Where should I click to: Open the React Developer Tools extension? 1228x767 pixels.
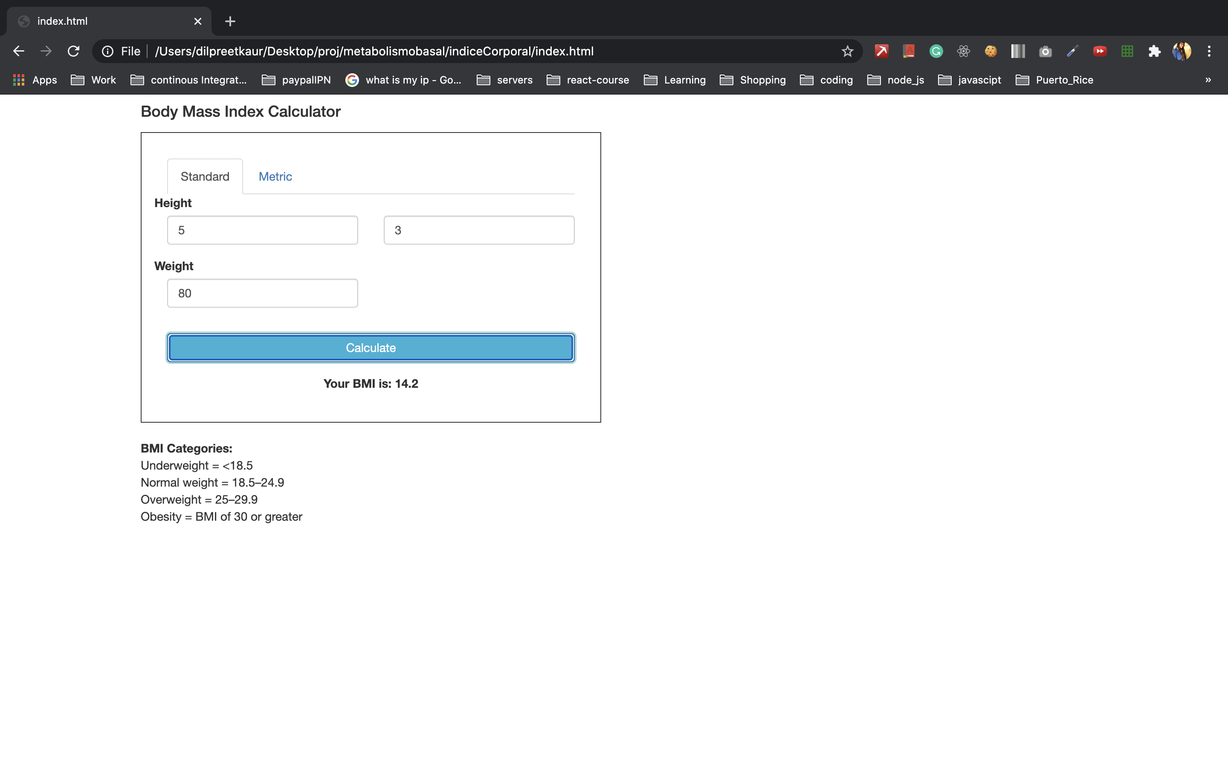pyautogui.click(x=963, y=51)
